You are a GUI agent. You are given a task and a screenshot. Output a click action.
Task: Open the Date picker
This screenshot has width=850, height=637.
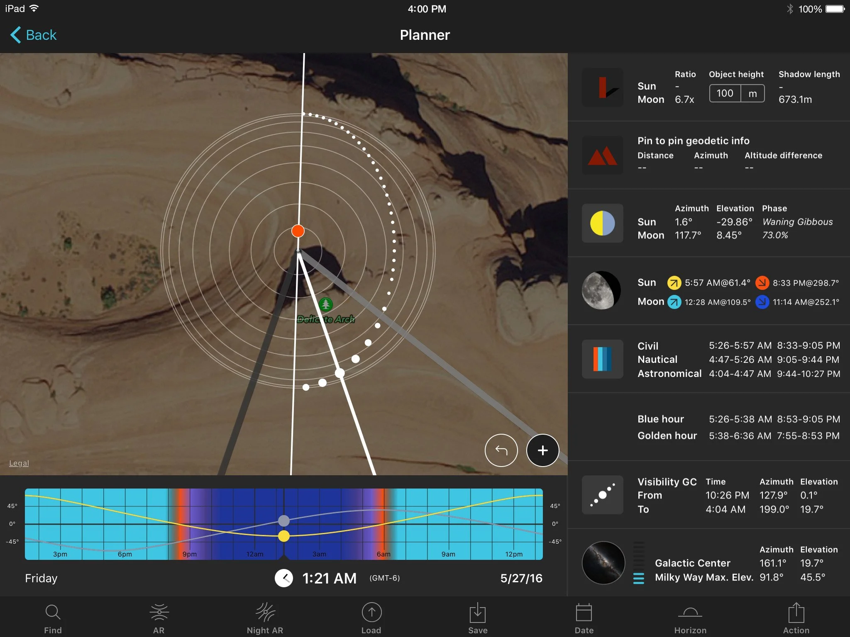click(584, 619)
